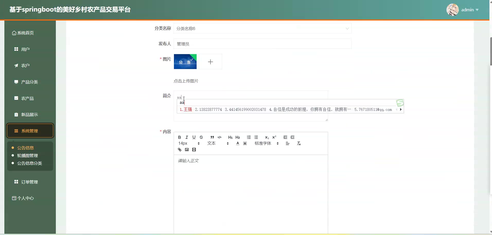
Task: Insert a hyperlink in content editor
Action: (x=180, y=150)
